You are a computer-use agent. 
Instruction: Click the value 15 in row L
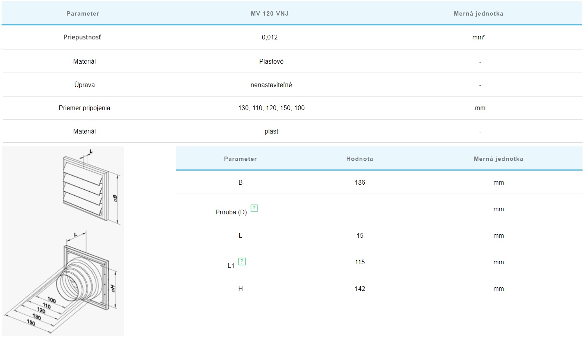(x=360, y=236)
